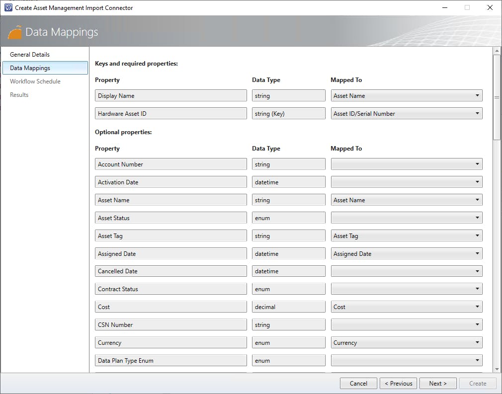
Task: Click the Next > button
Action: tap(437, 384)
